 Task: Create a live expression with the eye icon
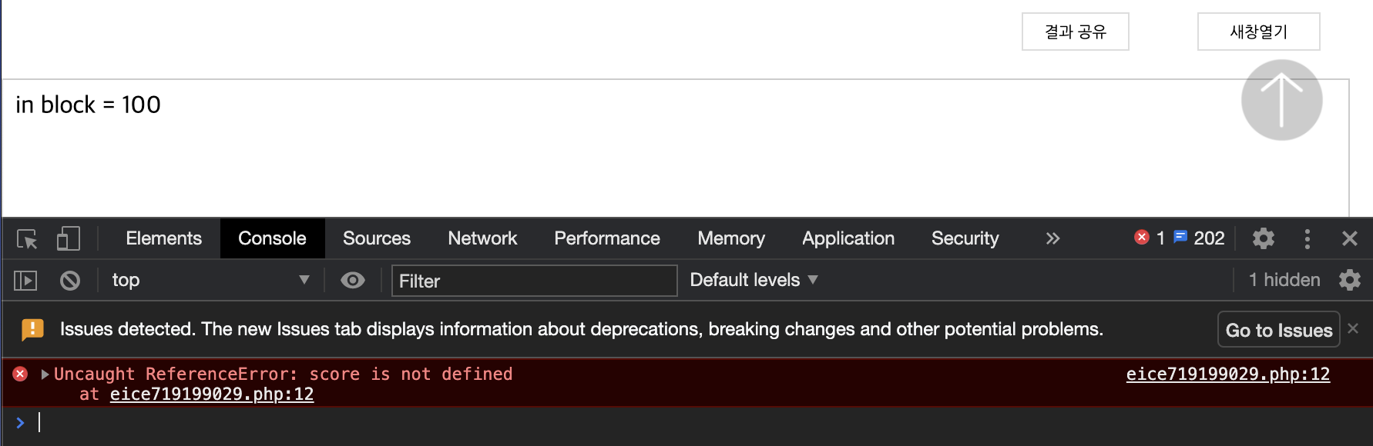pyautogui.click(x=353, y=280)
